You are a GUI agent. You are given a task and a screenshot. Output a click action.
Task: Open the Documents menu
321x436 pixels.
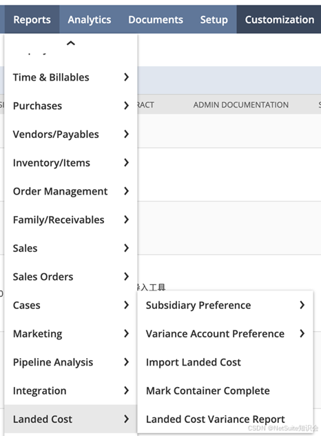(156, 19)
